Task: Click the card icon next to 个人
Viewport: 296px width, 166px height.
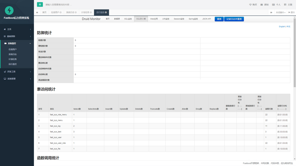Action: [273, 5]
